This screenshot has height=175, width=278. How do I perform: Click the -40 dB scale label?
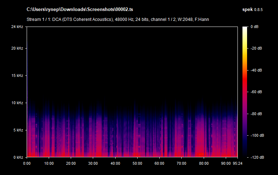click(256, 70)
